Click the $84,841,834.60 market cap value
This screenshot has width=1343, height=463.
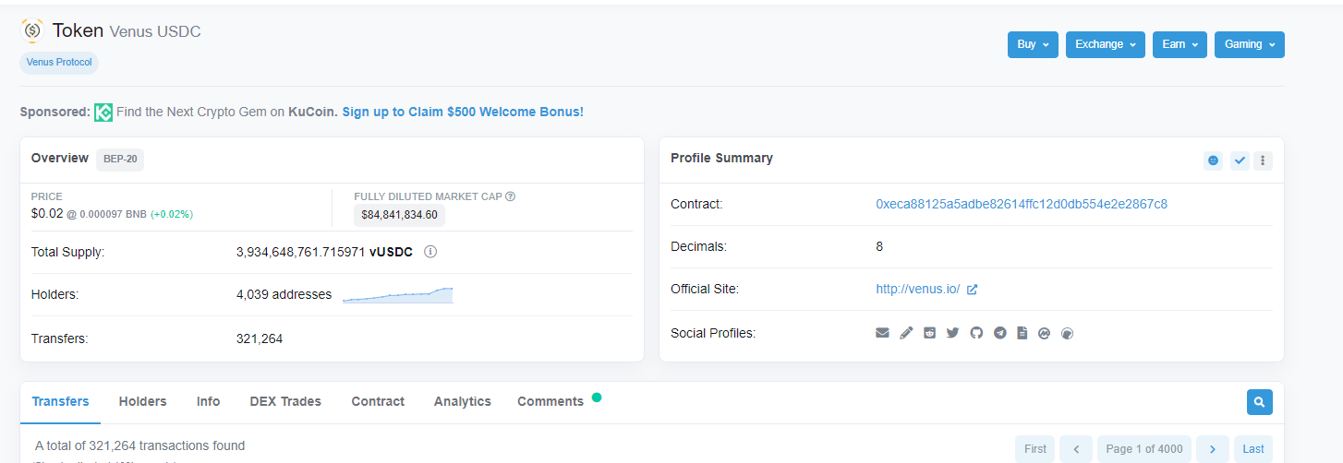(399, 215)
